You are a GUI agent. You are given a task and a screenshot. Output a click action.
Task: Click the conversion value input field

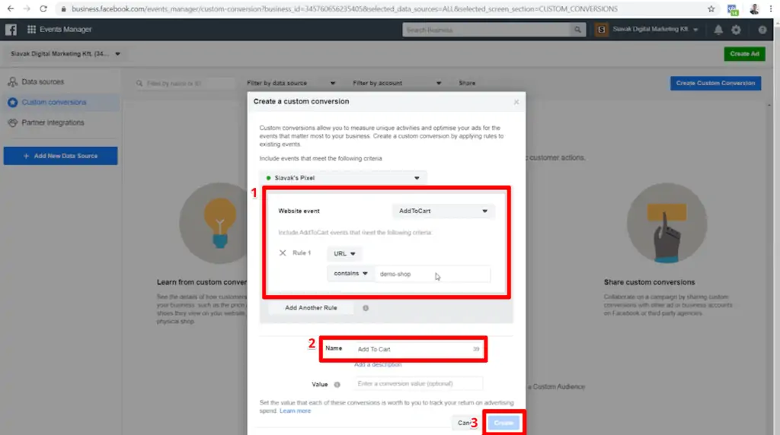pos(418,384)
